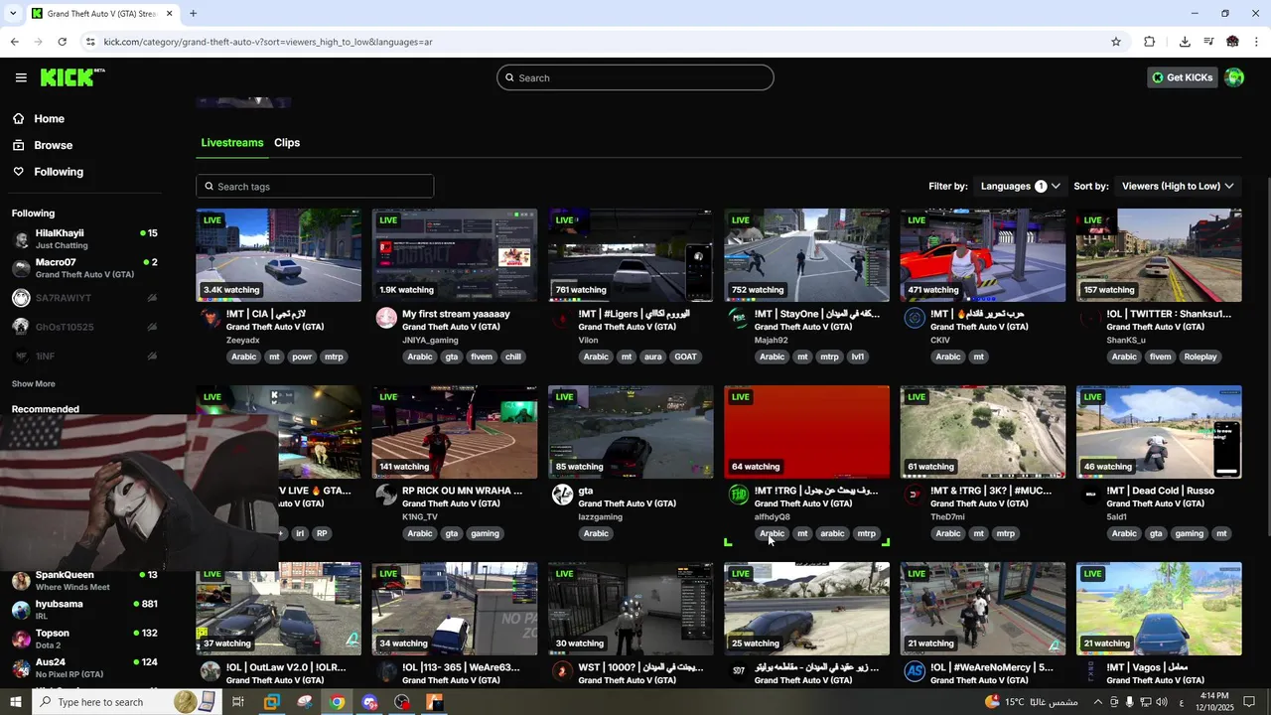Expand Show More in Following

34,383
